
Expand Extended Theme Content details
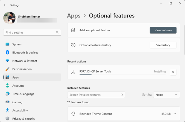(175, 114)
